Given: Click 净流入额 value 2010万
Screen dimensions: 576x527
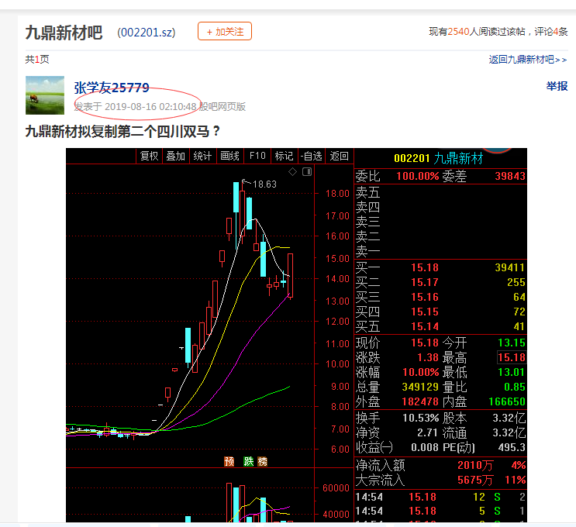Looking at the screenshot, I should point(475,465).
